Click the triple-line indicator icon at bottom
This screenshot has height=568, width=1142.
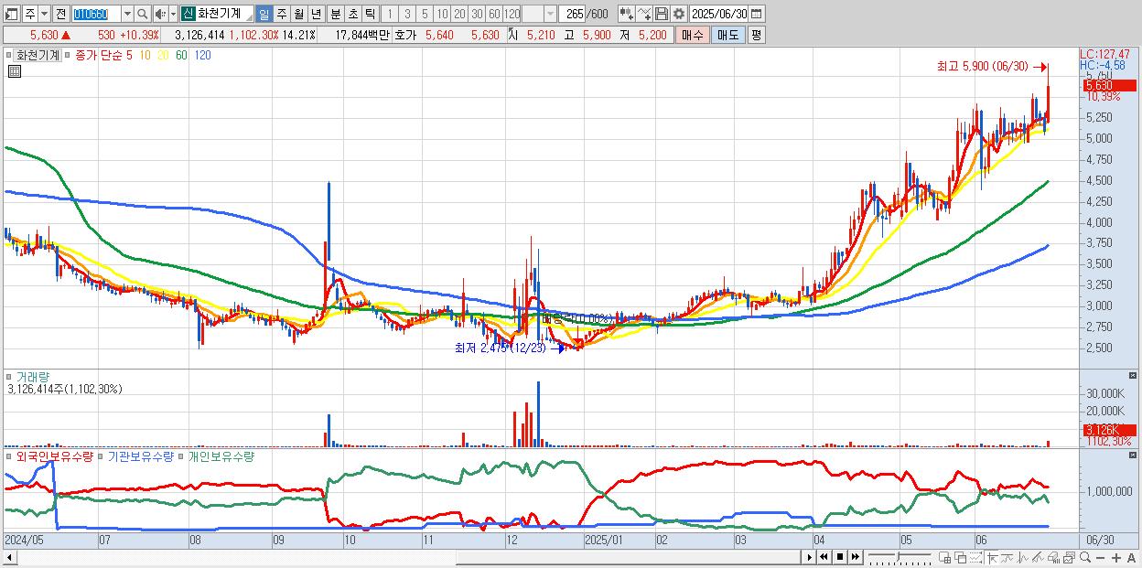pyautogui.click(x=1038, y=557)
